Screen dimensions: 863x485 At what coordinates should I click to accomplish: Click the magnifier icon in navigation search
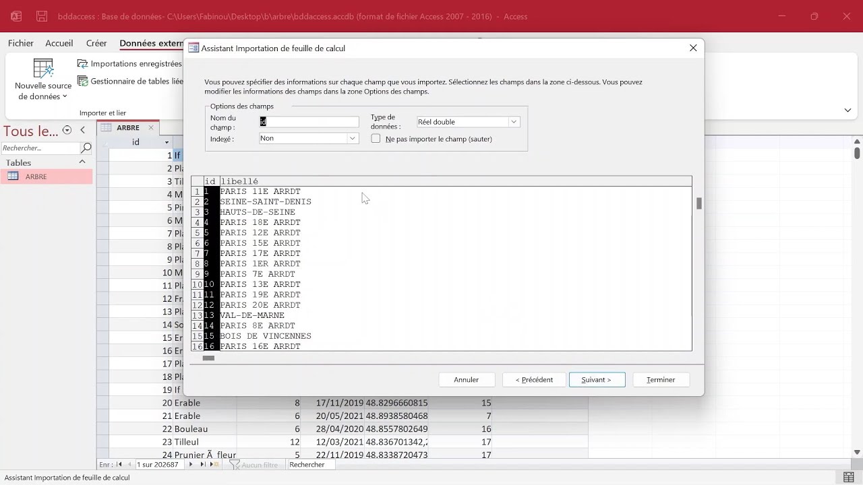tap(86, 148)
